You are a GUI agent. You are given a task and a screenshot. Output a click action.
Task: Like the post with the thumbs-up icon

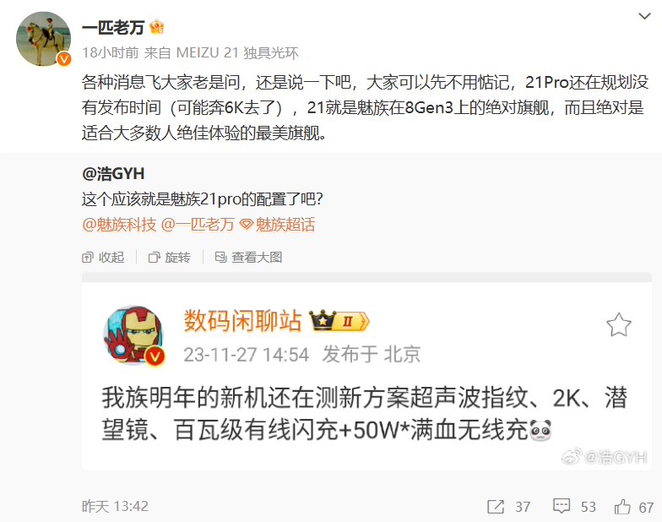(622, 507)
